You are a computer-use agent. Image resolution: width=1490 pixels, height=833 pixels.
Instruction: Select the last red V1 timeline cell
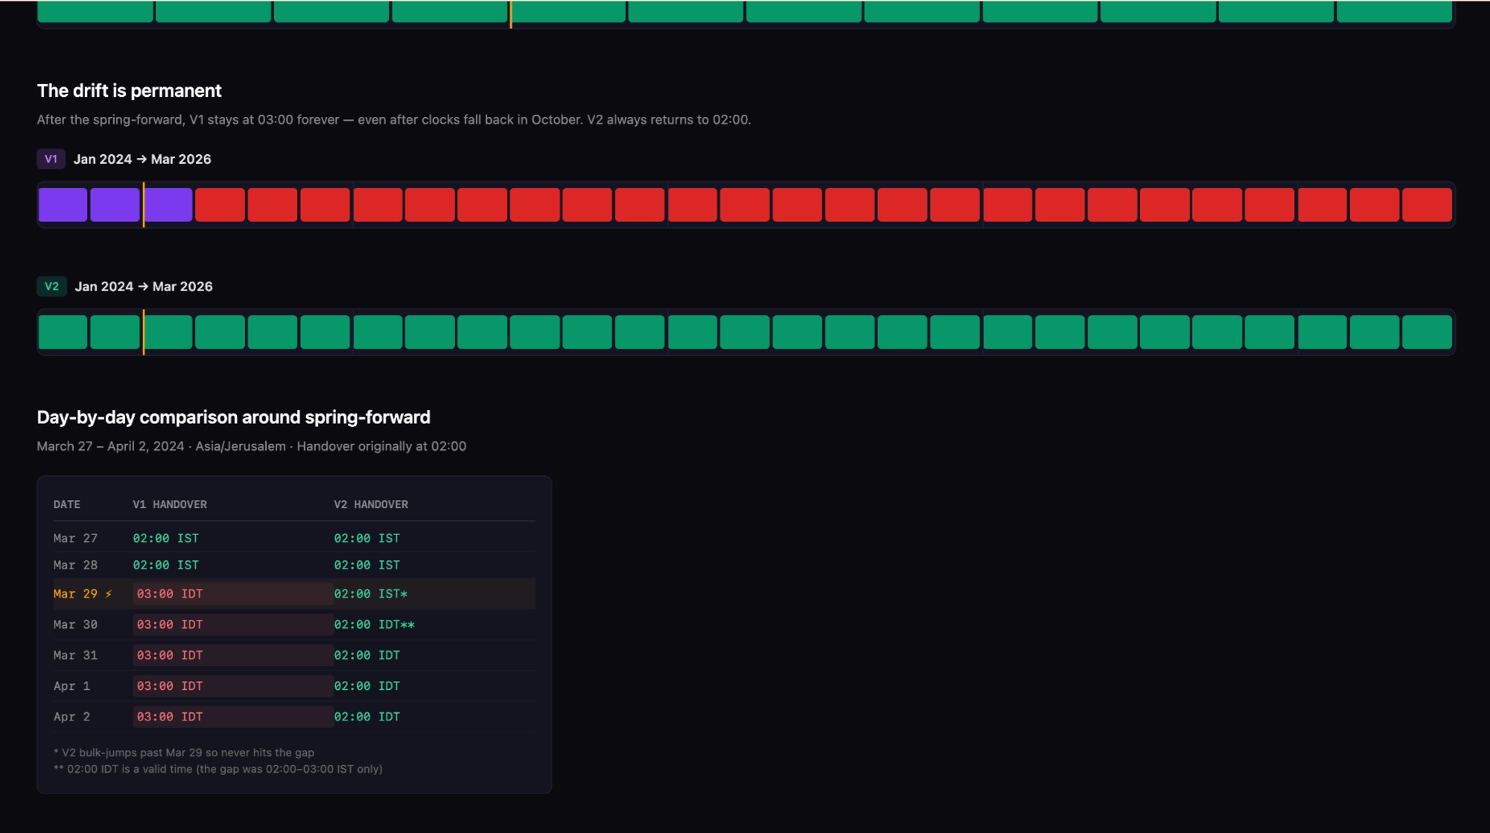(x=1427, y=205)
